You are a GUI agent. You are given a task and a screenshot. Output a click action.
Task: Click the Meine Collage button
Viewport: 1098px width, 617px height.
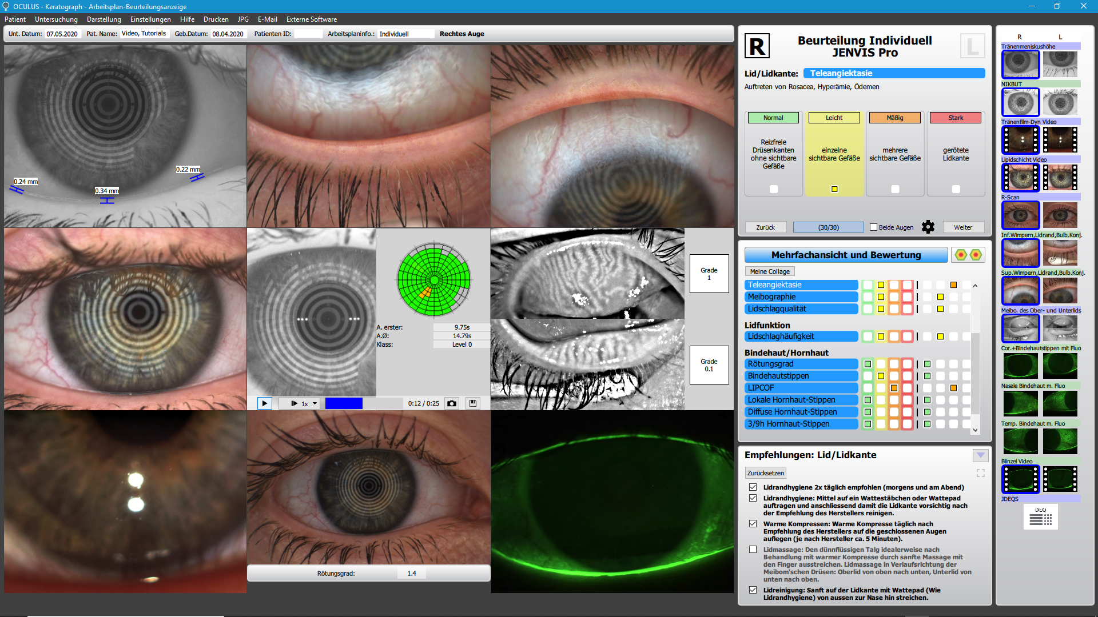pyautogui.click(x=769, y=271)
